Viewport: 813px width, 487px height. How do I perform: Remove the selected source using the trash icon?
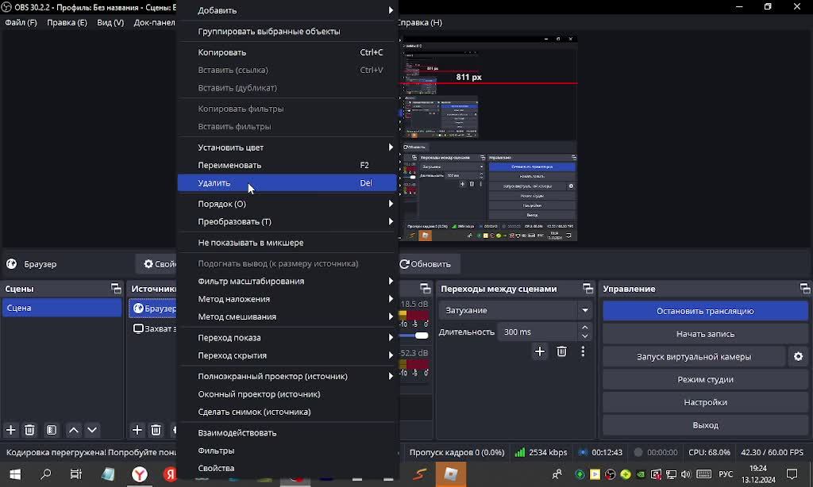click(156, 430)
